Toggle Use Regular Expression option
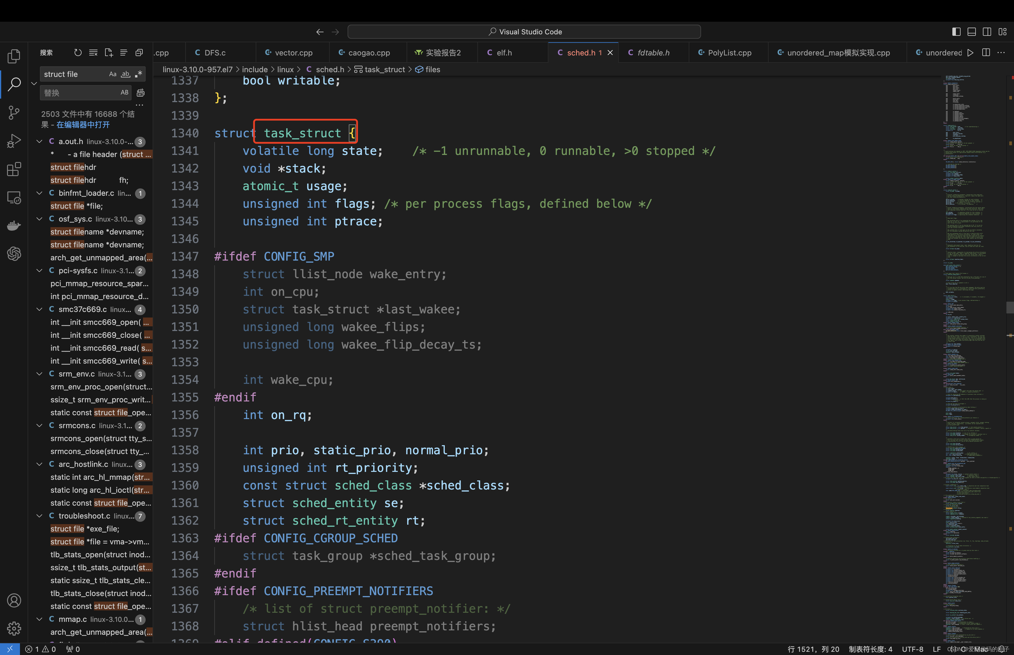This screenshot has width=1014, height=655. 138,74
